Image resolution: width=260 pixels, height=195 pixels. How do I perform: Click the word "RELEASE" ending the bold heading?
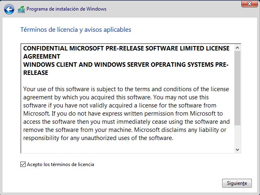point(36,73)
